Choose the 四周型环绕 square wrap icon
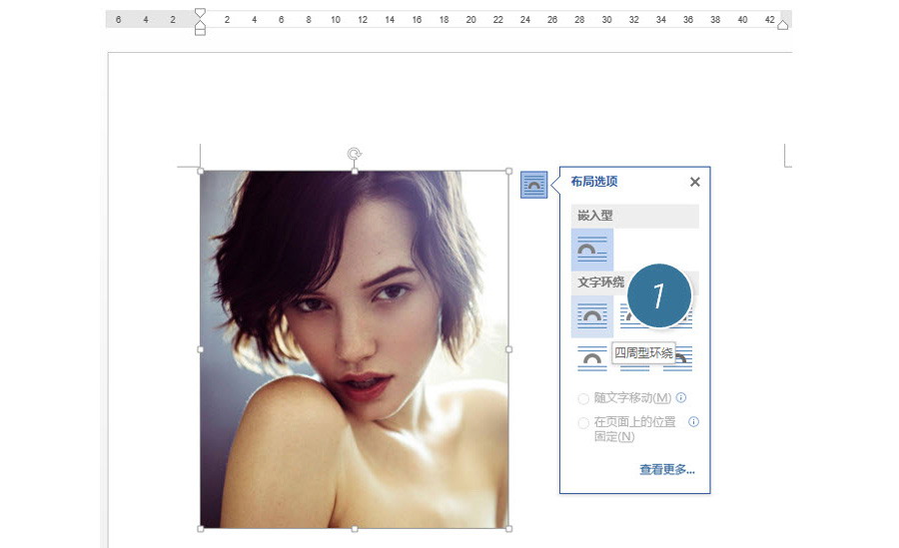 [x=592, y=316]
